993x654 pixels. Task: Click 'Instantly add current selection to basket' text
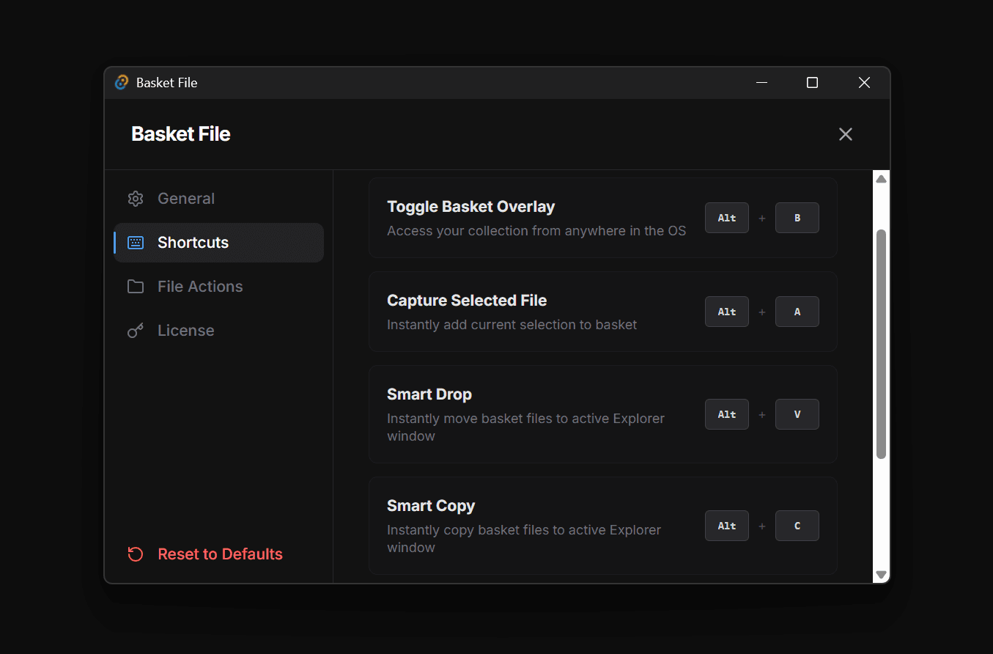coord(512,325)
